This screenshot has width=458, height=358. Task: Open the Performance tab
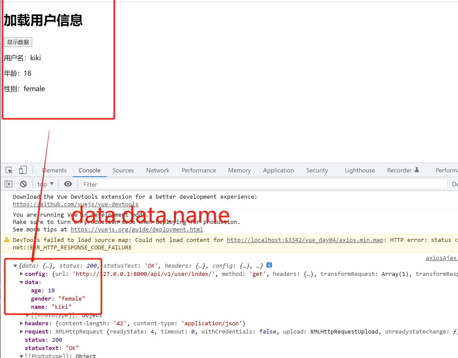[199, 170]
